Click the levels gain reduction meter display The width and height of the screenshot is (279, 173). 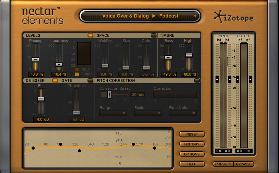pos(84,54)
